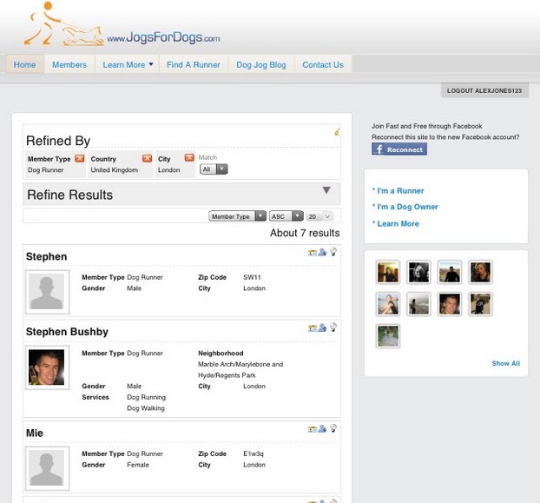The image size is (540, 503).
Task: Click the Facebook Reconnect button
Action: pyautogui.click(x=399, y=149)
